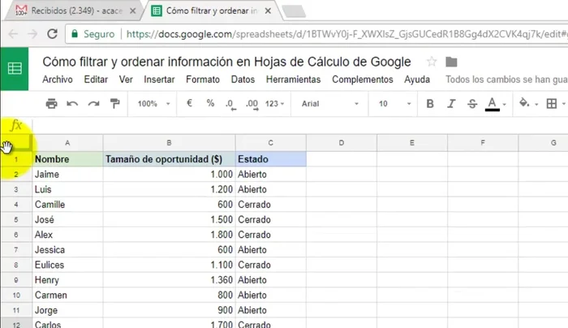Select column D header

click(x=342, y=143)
